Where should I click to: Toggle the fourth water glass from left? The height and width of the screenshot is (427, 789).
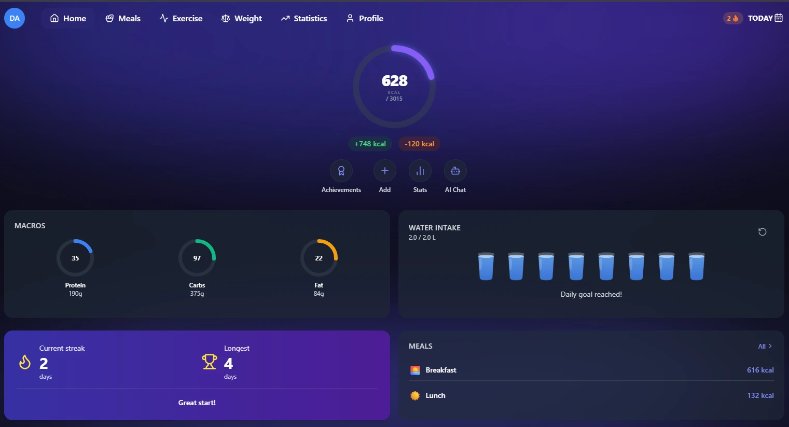[x=576, y=266]
